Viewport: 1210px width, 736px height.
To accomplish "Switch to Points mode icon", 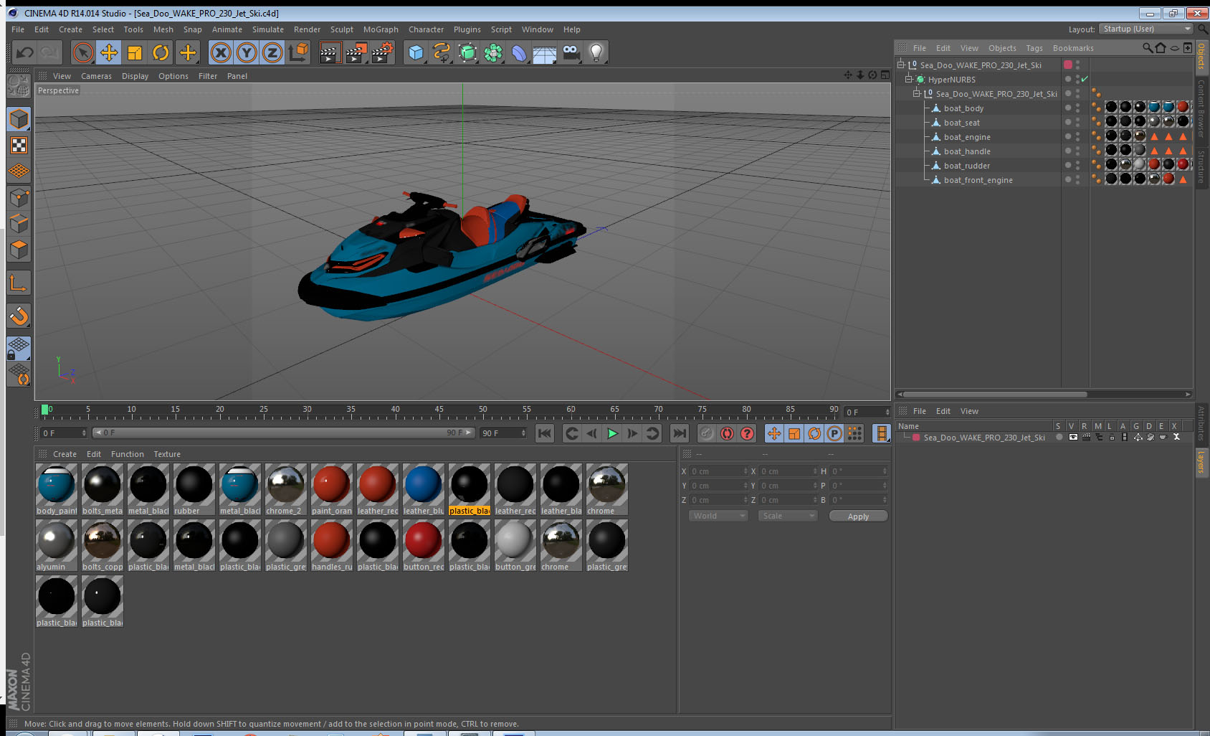I will (19, 197).
